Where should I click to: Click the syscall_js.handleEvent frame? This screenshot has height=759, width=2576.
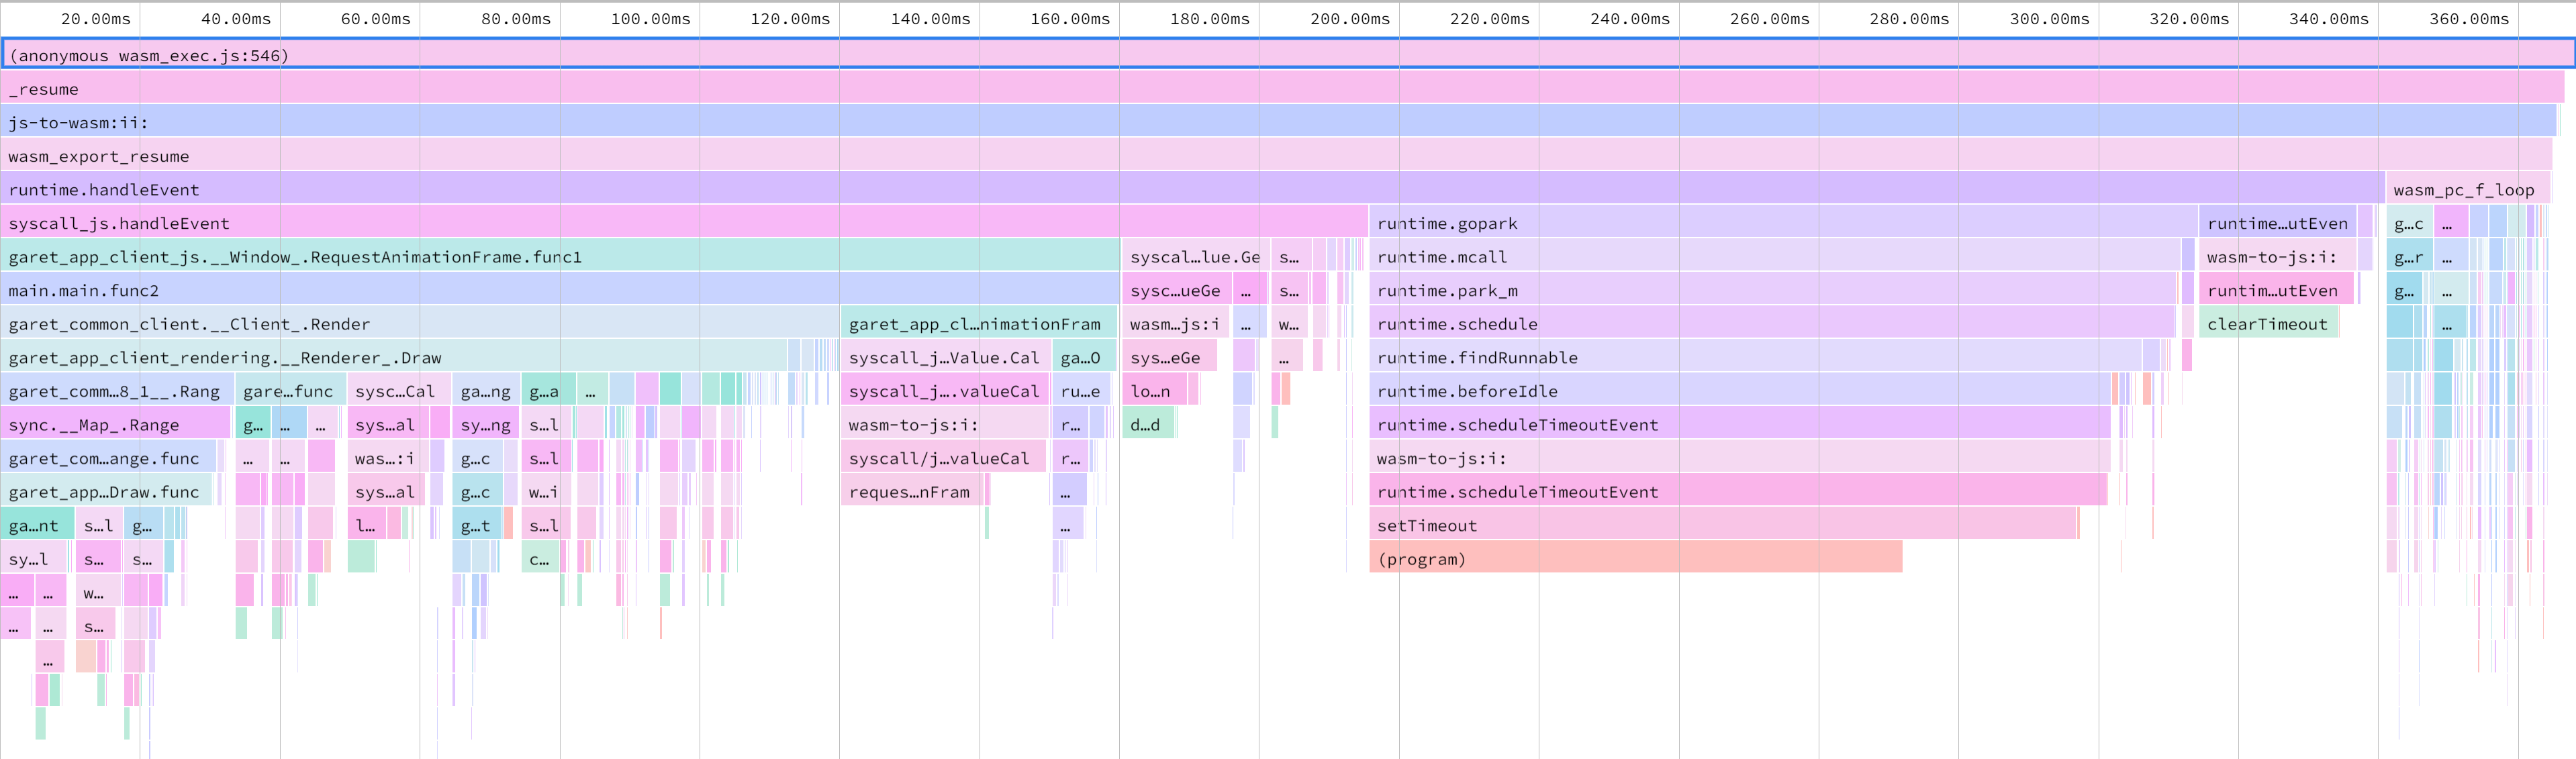click(600, 222)
